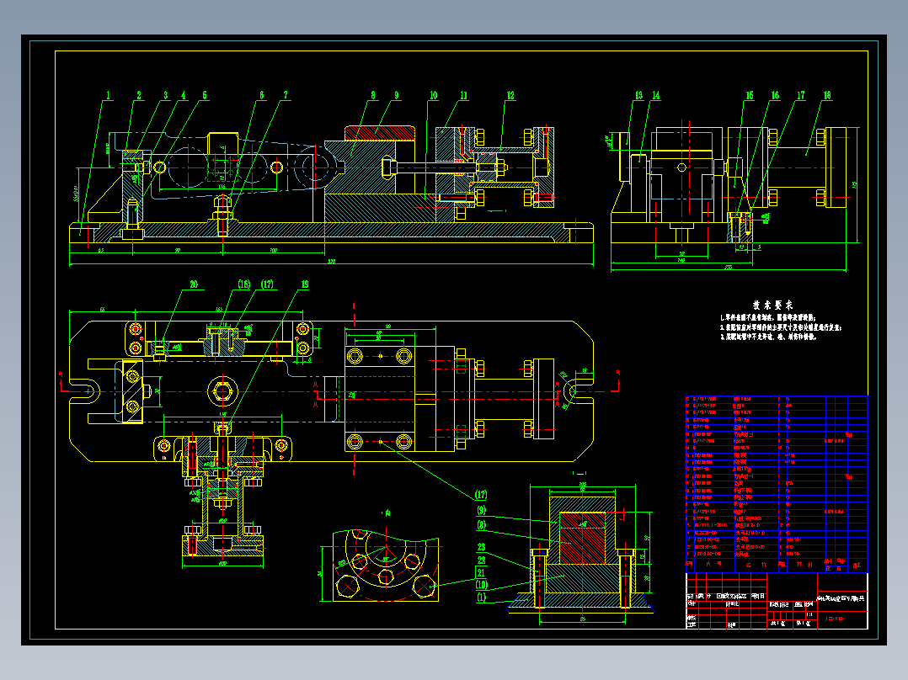This screenshot has width=908, height=680.
Task: Select the left U-slot on base plate
Action: [x=86, y=391]
